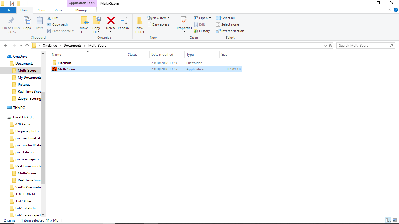399x224 pixels.
Task: Switch to details view layout
Action: [x=388, y=220]
